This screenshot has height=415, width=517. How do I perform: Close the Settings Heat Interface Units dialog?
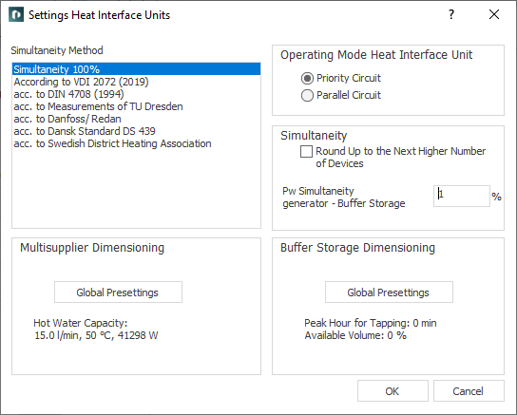coord(494,14)
